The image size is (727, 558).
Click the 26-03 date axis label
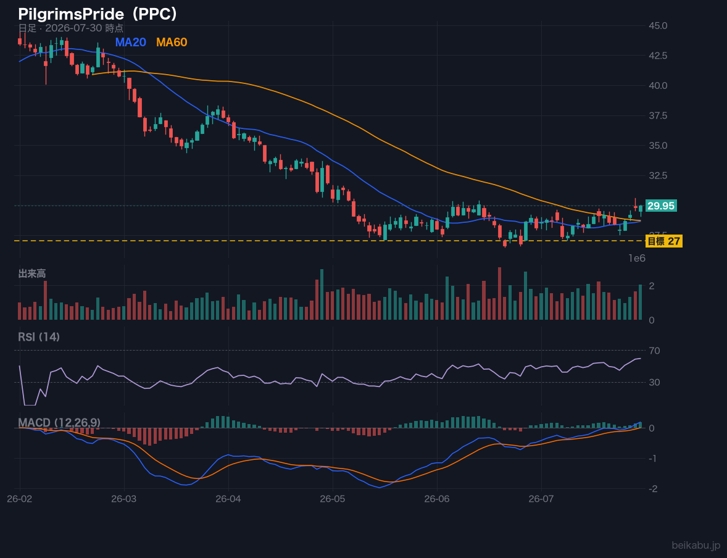pos(124,499)
